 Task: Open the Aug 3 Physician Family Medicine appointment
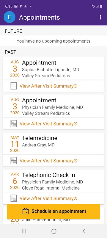point(53,106)
